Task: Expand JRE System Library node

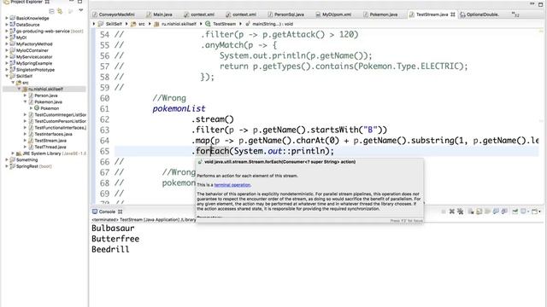Action: point(14,153)
